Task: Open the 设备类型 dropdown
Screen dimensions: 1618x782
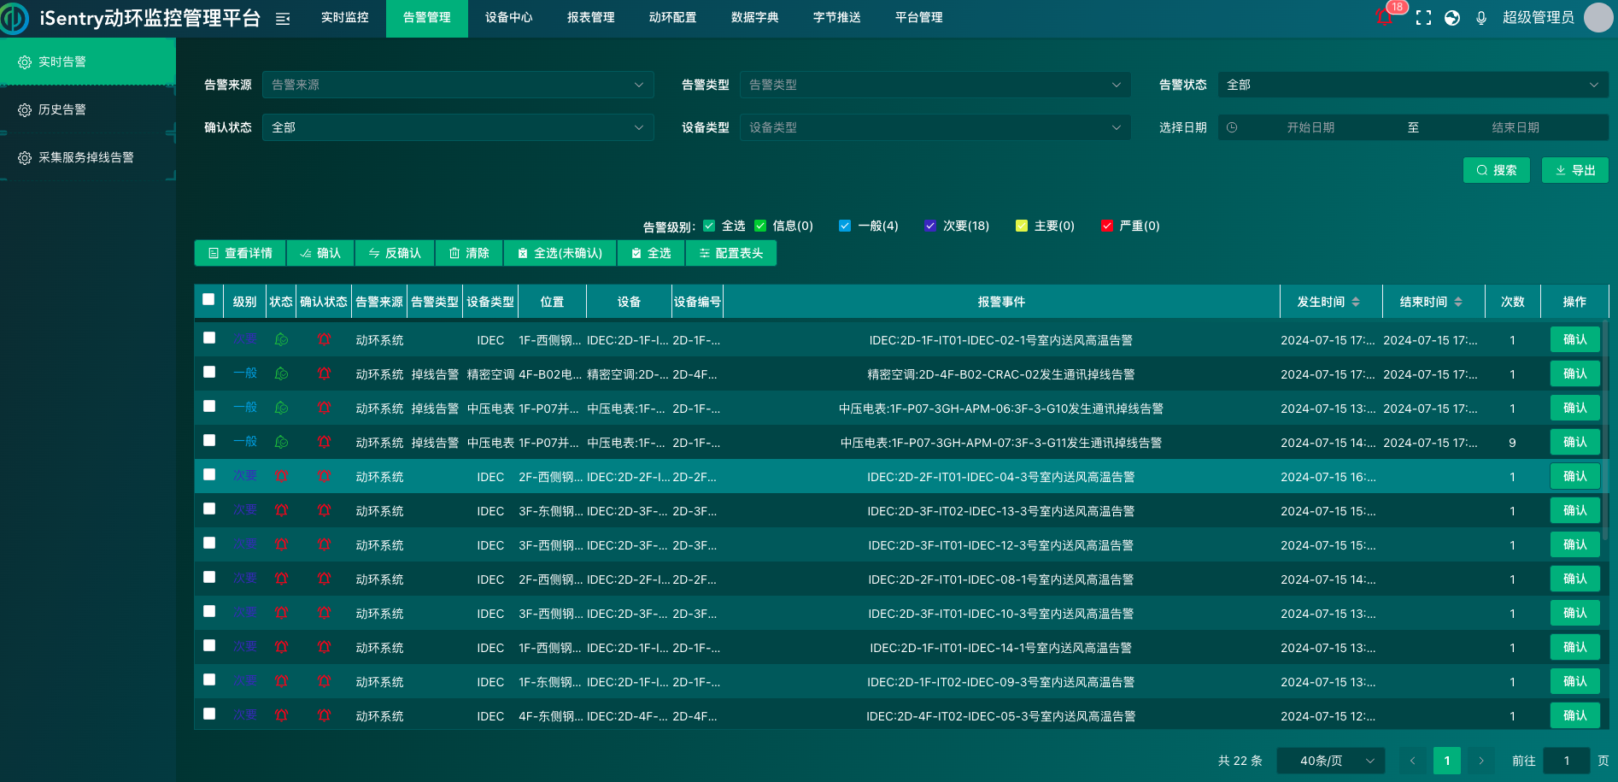Action: coord(935,127)
